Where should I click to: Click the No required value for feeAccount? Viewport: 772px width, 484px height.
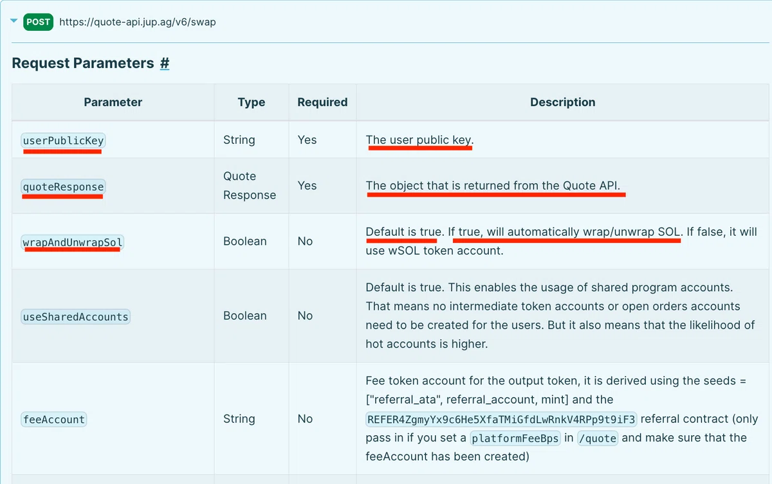pos(305,418)
